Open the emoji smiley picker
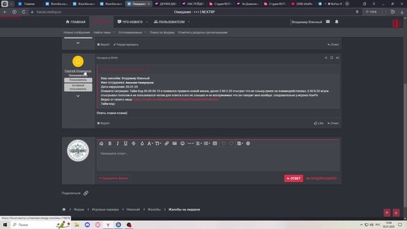Screen dimensions: 407x229 coord(183,143)
